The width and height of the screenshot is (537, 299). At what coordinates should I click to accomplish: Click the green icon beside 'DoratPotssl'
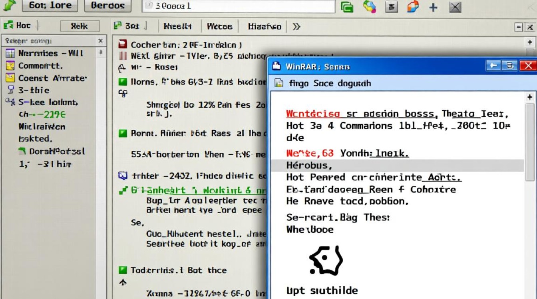[x=22, y=151]
